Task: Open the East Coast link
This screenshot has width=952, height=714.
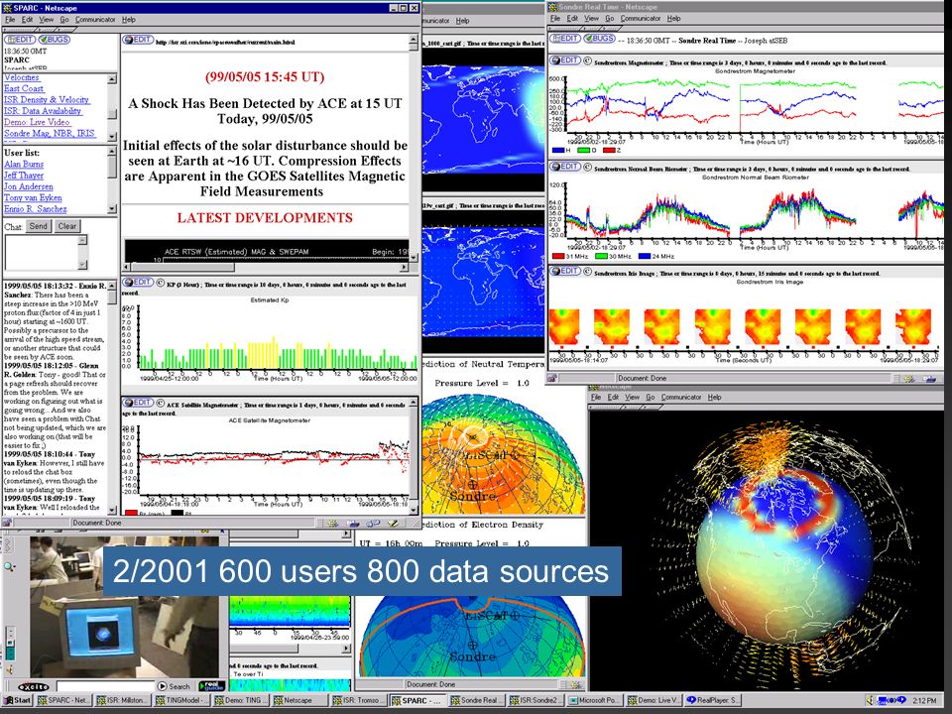Action: pos(24,88)
